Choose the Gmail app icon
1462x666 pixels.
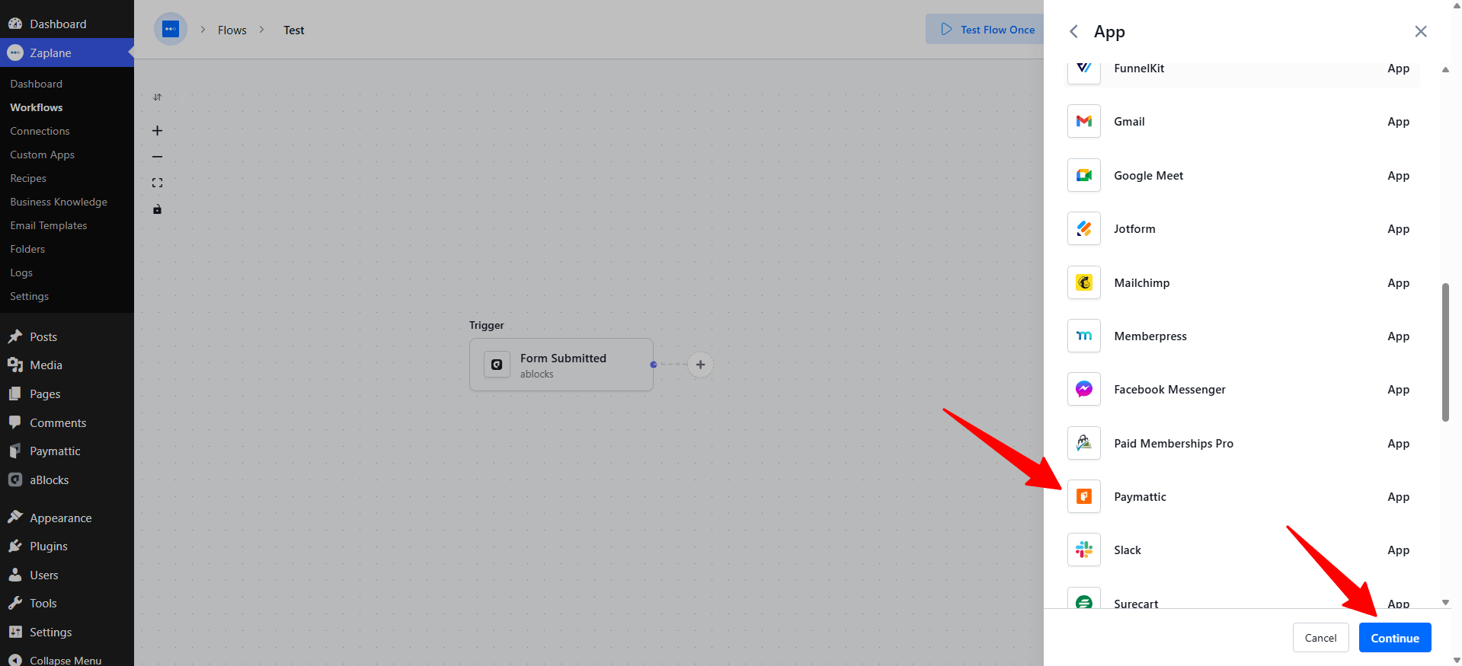[x=1084, y=121]
